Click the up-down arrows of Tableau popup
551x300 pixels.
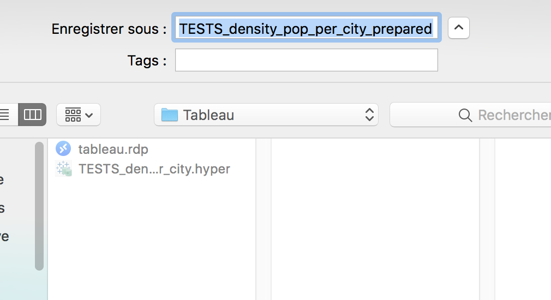coord(369,115)
